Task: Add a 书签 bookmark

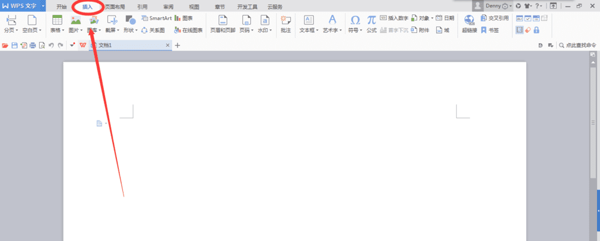Action: click(x=490, y=30)
